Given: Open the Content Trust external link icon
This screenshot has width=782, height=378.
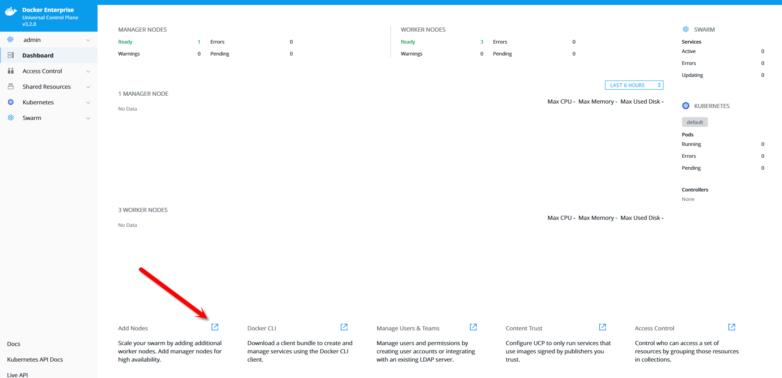Looking at the screenshot, I should tap(603, 327).
